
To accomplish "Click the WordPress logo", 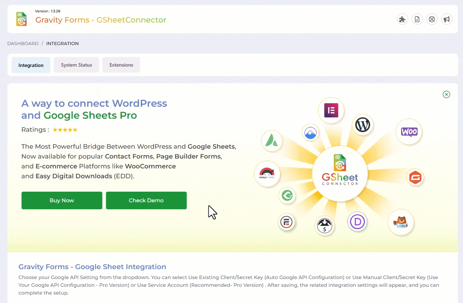I will pos(362,125).
